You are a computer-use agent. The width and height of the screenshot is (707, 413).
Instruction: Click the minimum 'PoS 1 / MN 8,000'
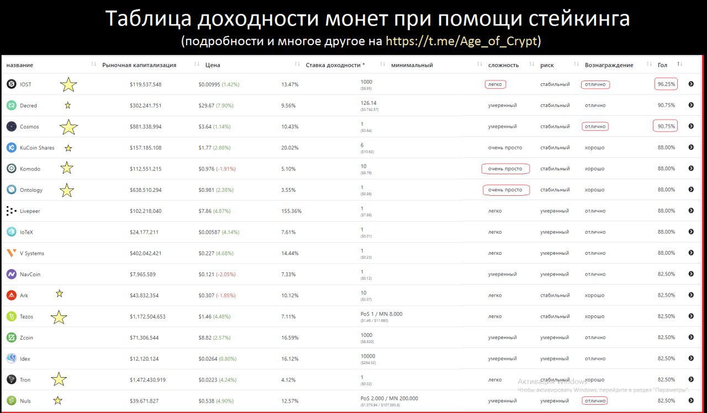(382, 314)
